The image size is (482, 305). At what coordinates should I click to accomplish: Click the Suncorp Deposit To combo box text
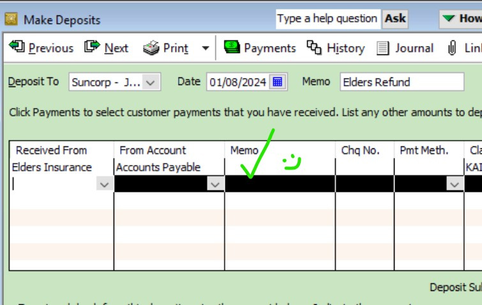[x=106, y=82]
